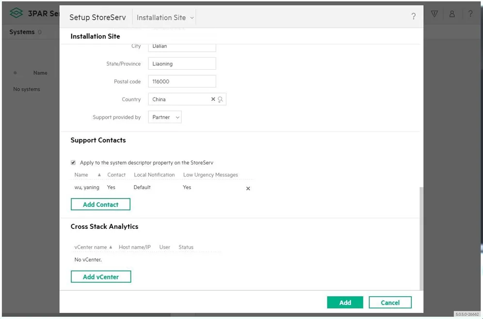Sort by Low Urgency Messages header

210,175
